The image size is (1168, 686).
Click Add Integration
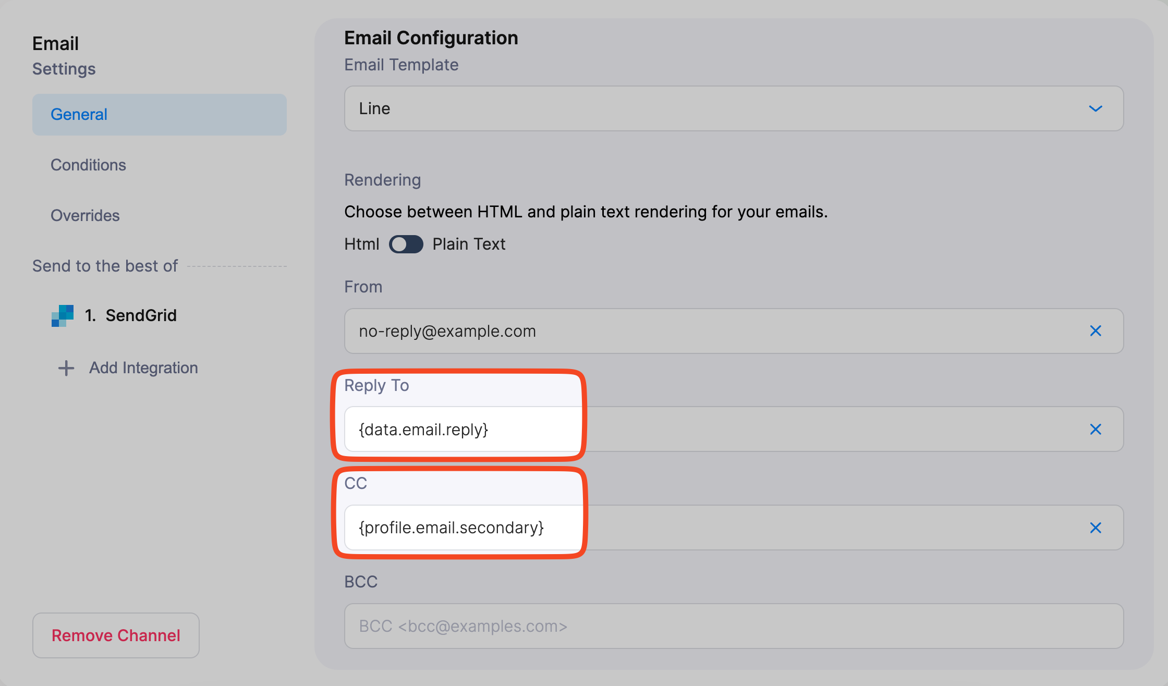(143, 367)
